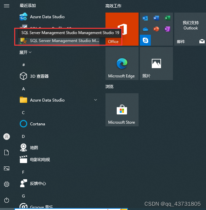Open the 邮件 mail tile

coord(190,29)
